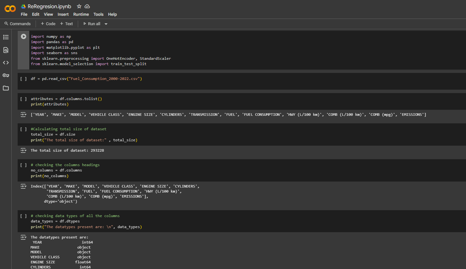Toggle output options for Index columns output
466x269 pixels.
pos(23,186)
